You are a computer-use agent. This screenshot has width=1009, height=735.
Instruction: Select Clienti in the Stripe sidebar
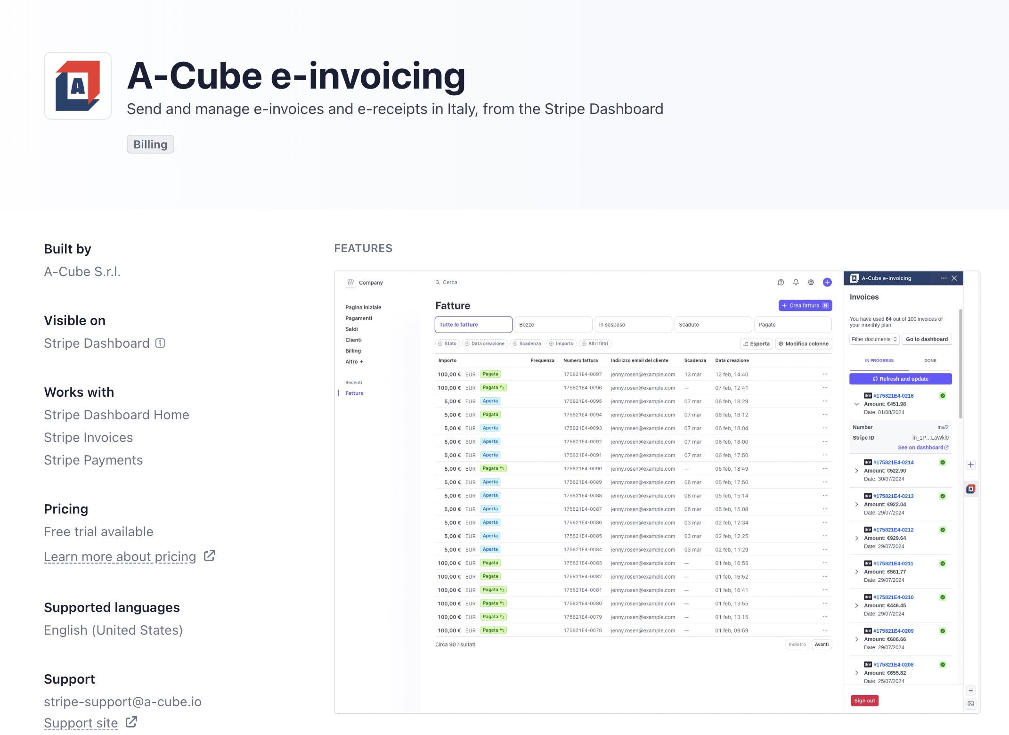(353, 340)
